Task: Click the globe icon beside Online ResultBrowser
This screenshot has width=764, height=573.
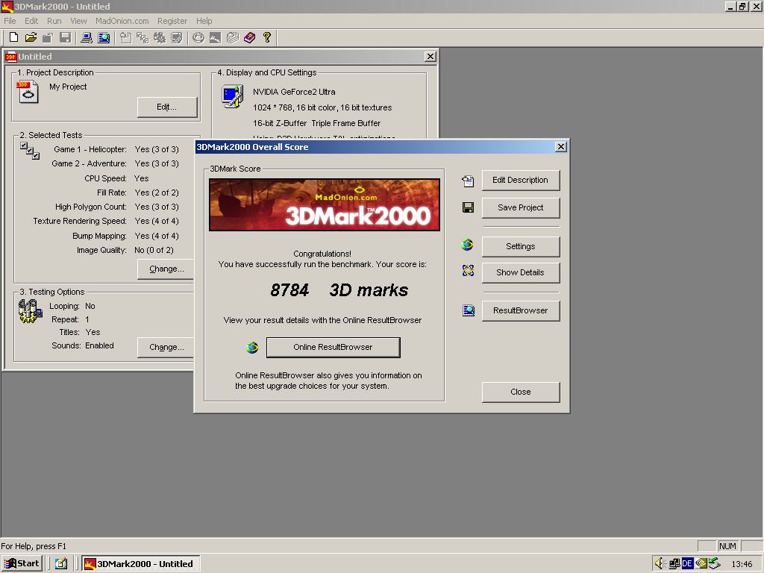Action: coord(252,348)
